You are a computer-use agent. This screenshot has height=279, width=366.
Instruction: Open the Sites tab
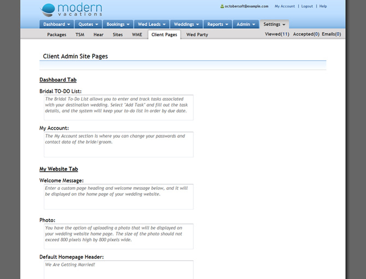point(117,34)
